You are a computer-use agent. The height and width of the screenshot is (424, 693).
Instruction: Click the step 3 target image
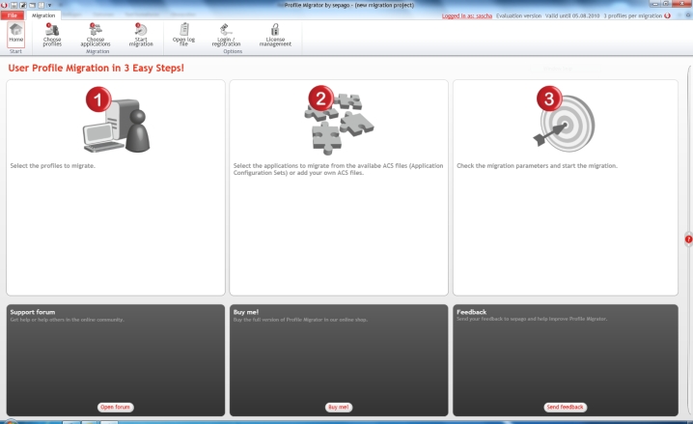click(563, 121)
